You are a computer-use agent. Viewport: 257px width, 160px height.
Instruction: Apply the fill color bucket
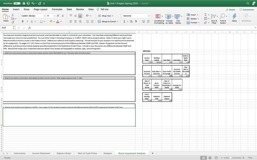tap(51, 21)
